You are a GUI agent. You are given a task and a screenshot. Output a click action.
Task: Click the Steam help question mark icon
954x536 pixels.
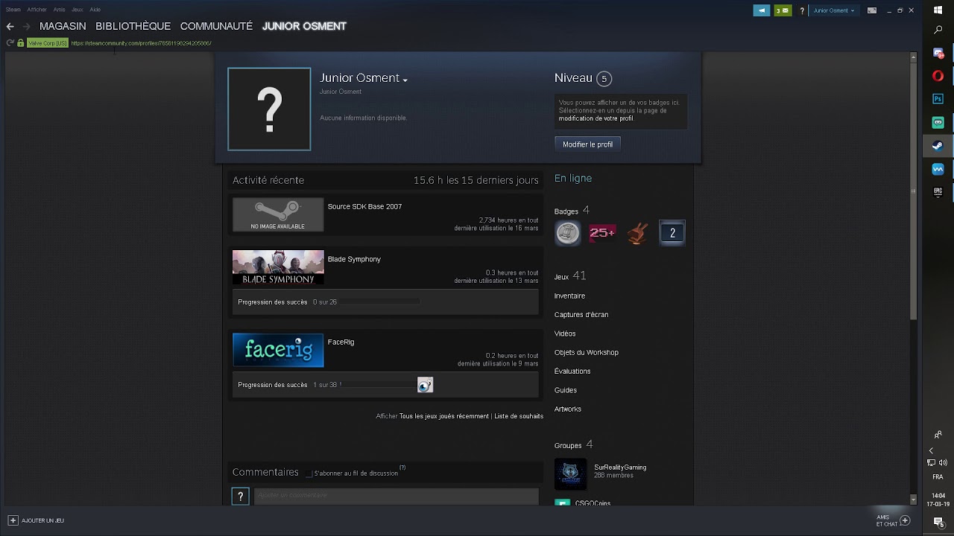point(802,10)
